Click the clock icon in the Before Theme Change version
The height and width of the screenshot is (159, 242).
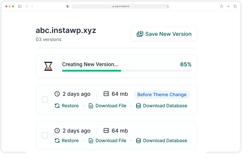click(57, 94)
